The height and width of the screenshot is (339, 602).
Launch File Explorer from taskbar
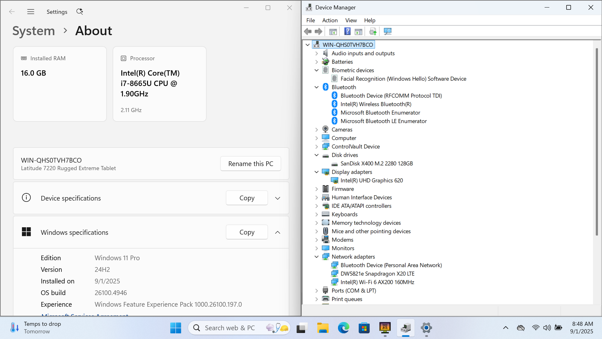pyautogui.click(x=323, y=328)
